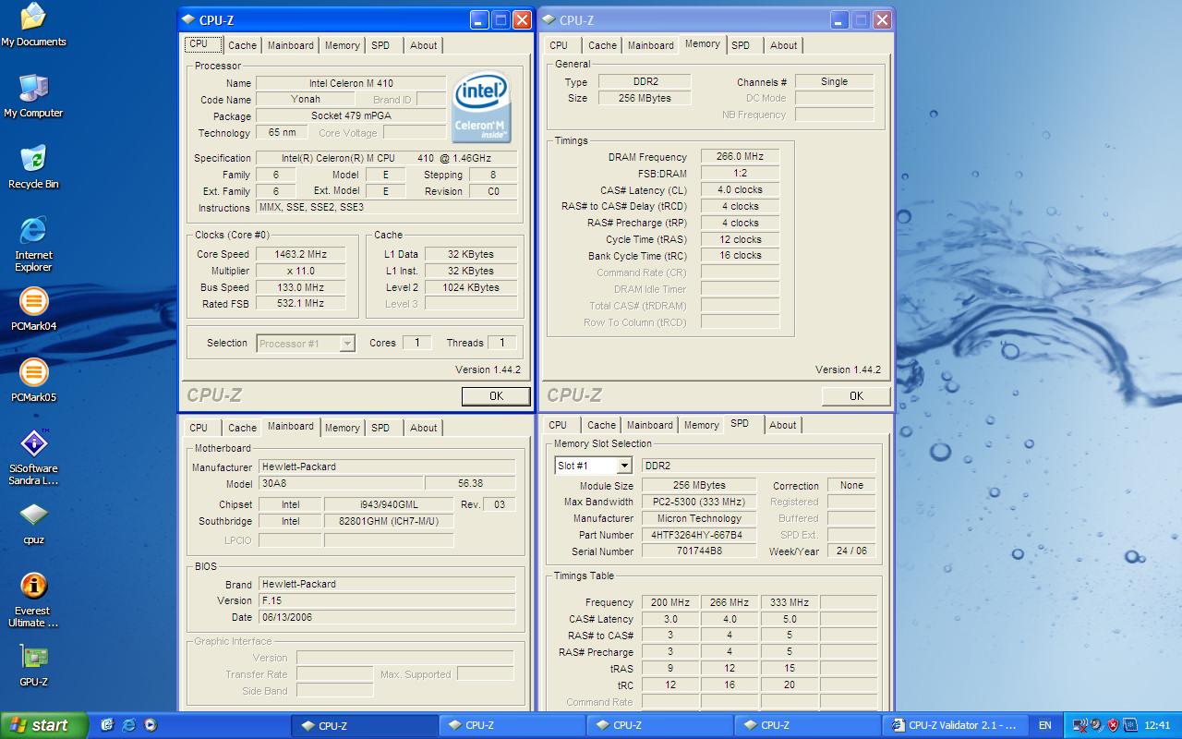Open the Memory tab in the Hewlett-Packard mainboard window

pos(342,428)
